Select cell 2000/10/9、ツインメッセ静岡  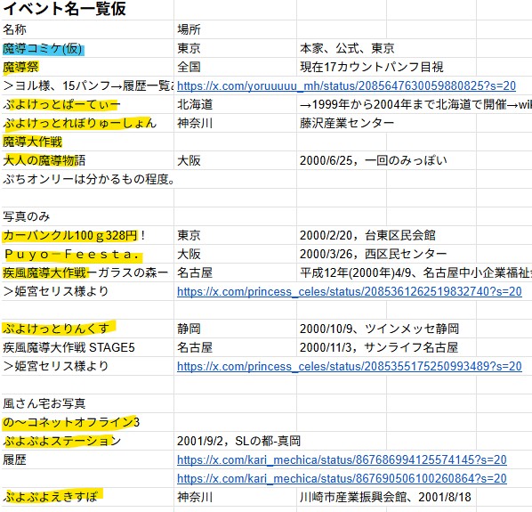pos(379,329)
